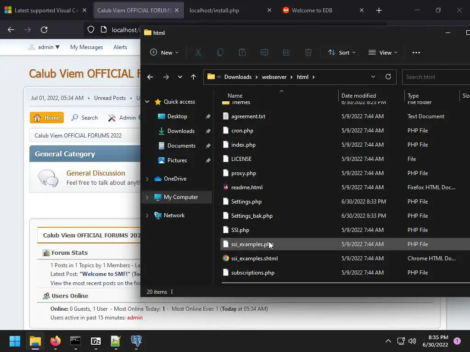Open recent locations dropdown chevron

(x=180, y=77)
